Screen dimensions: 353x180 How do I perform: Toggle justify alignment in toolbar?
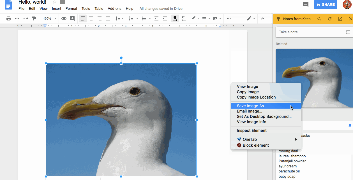[x=108, y=18]
